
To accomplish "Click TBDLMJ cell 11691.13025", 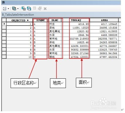I will coord(76,28).
